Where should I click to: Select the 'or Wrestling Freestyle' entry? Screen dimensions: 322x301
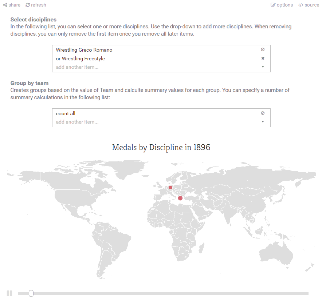[x=80, y=59]
